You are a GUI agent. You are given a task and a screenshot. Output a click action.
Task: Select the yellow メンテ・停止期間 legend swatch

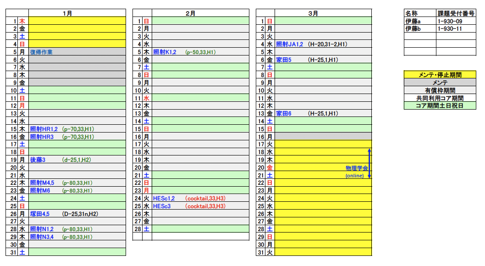click(x=440, y=75)
